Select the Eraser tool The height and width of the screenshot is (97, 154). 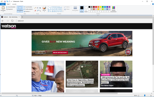click(x=35, y=11)
